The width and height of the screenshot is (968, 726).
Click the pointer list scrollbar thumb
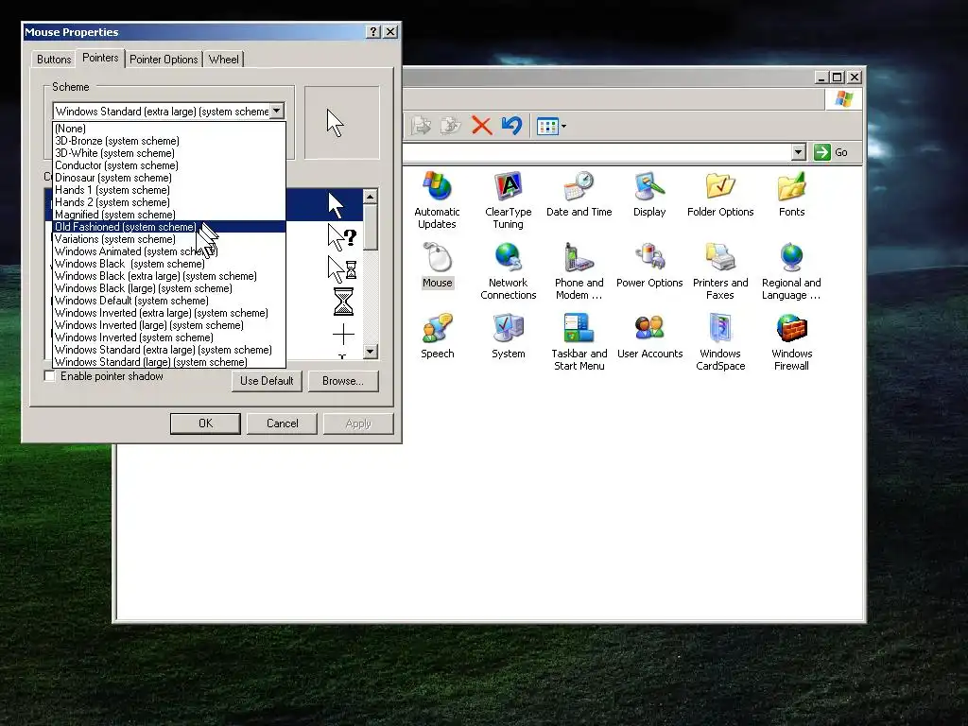(x=370, y=227)
